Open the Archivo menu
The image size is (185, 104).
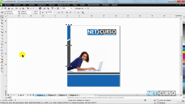tap(8, 5)
